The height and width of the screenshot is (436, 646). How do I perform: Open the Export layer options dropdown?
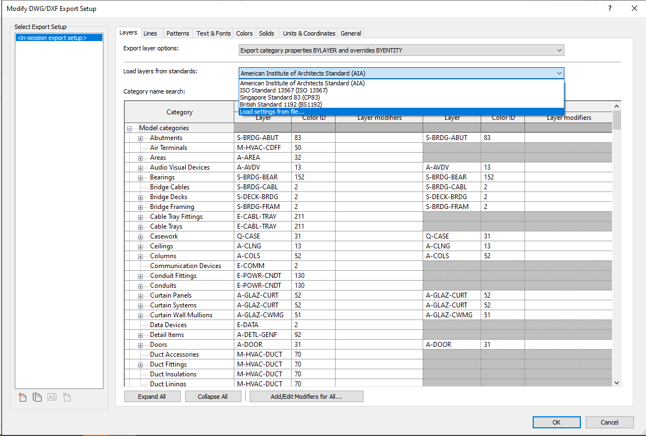click(x=560, y=50)
